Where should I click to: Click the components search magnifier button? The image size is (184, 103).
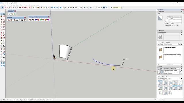(179, 44)
